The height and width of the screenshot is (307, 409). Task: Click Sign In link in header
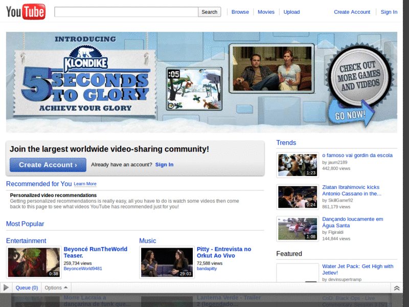coord(389,12)
